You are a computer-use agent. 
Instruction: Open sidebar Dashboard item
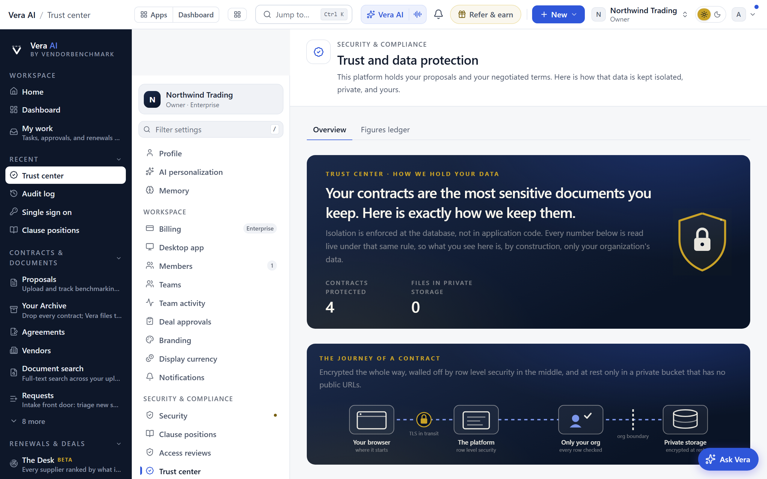point(66,110)
